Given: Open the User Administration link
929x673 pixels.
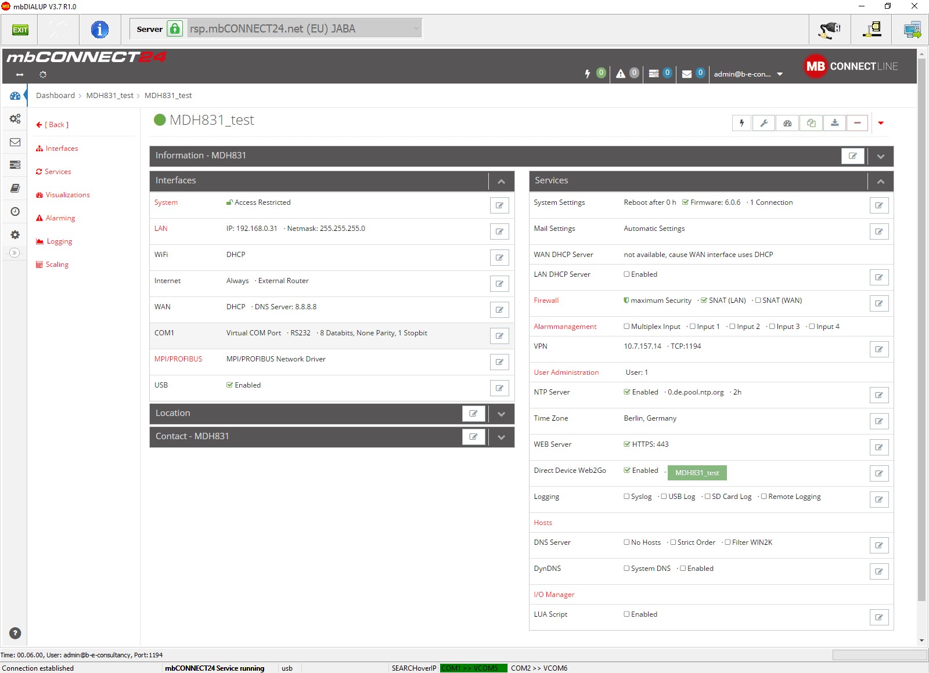Looking at the screenshot, I should 566,372.
